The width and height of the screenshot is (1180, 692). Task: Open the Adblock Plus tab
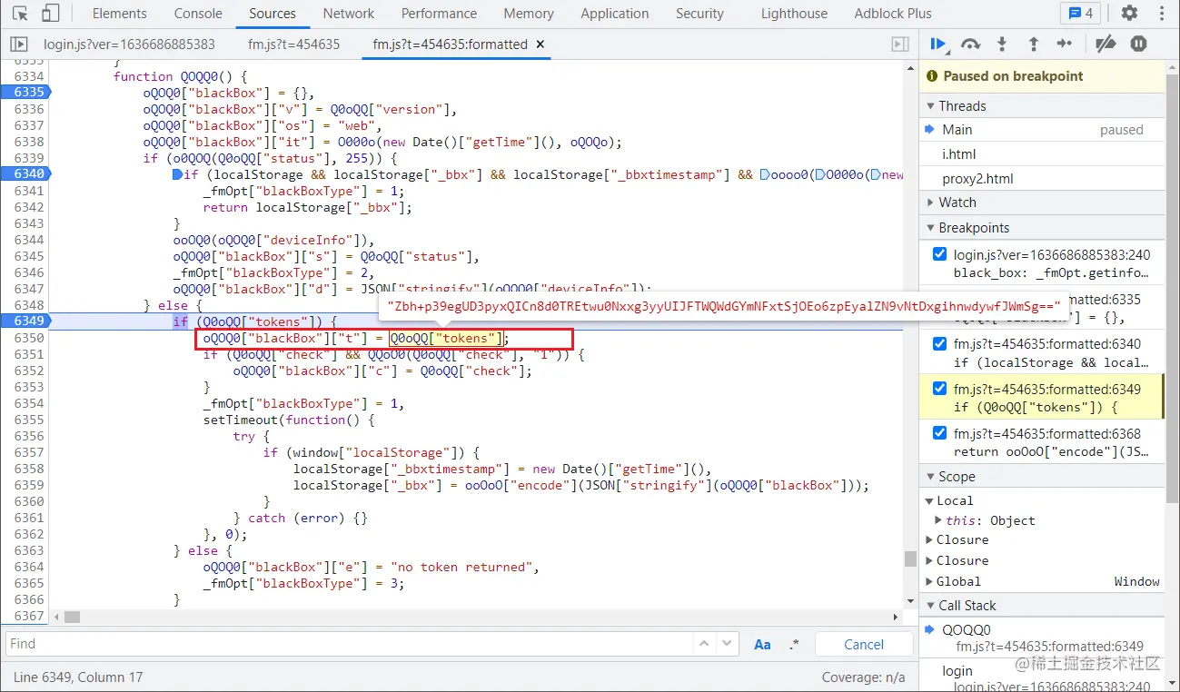(893, 14)
